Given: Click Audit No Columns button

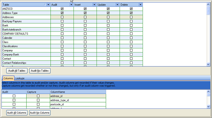Looking at the screenshot, I should pos(40,113).
